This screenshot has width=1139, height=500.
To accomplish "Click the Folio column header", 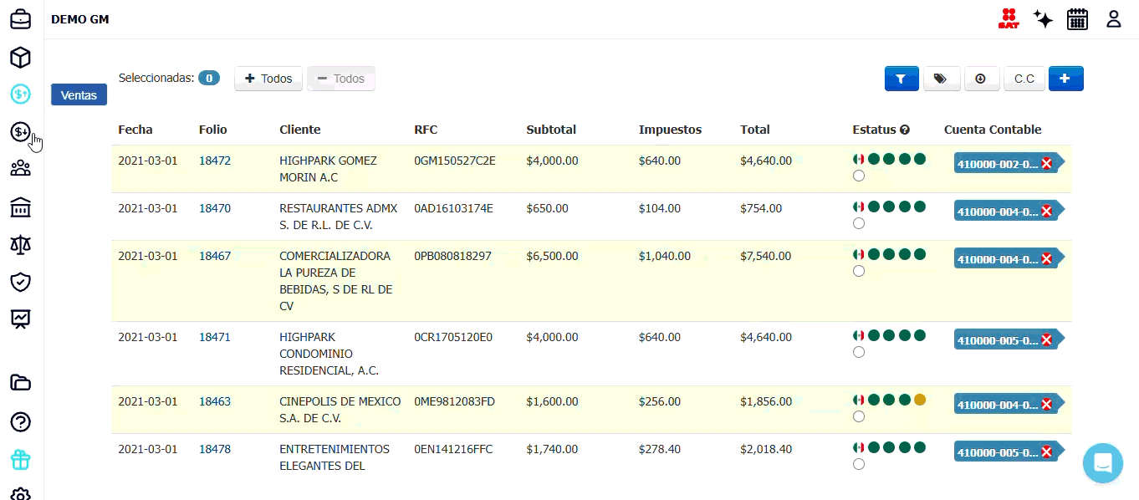I will pyautogui.click(x=213, y=130).
